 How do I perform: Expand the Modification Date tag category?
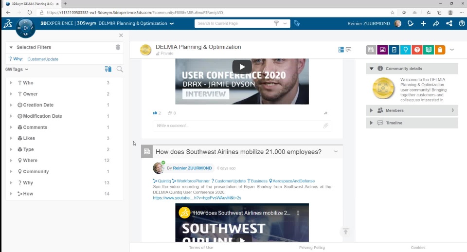(11, 116)
